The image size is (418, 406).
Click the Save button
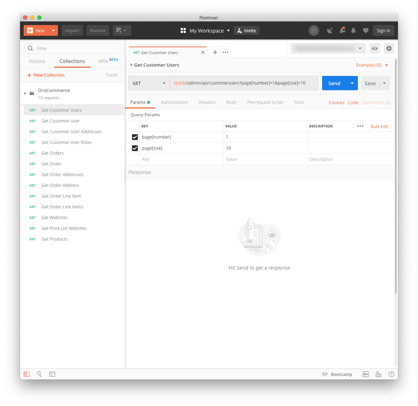click(370, 83)
